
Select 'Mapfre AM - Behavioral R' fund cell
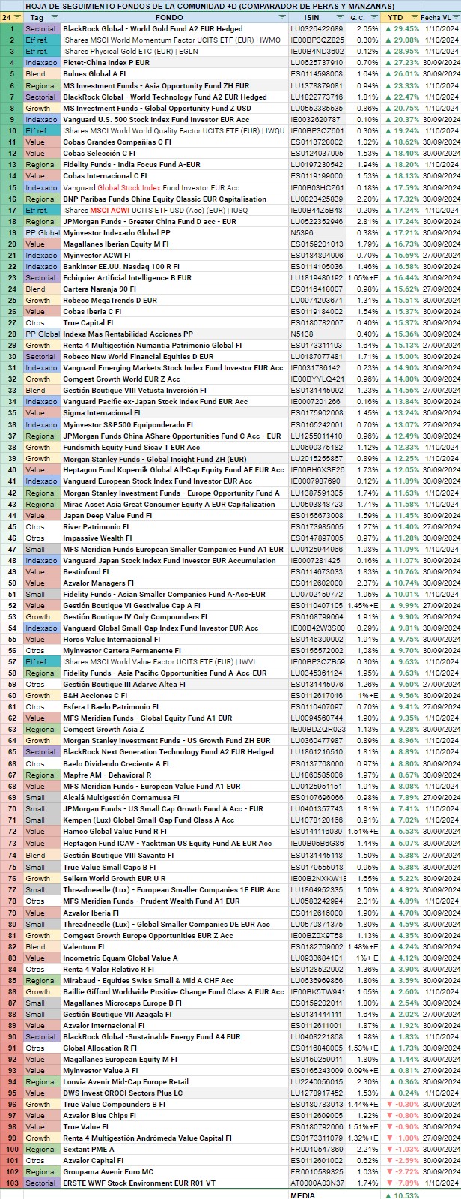click(174, 775)
